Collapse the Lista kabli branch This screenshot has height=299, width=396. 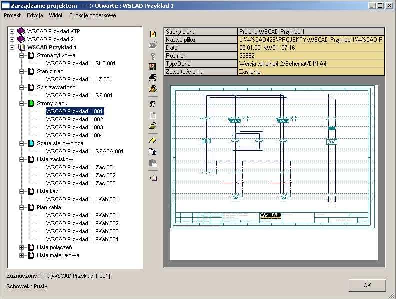click(22, 191)
